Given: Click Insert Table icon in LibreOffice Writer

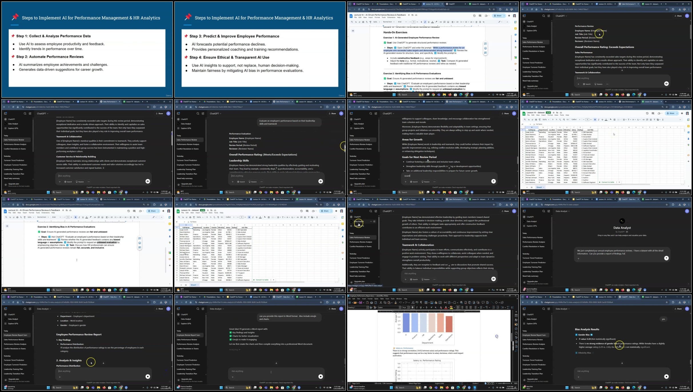Looking at the screenshot, I should [426, 303].
